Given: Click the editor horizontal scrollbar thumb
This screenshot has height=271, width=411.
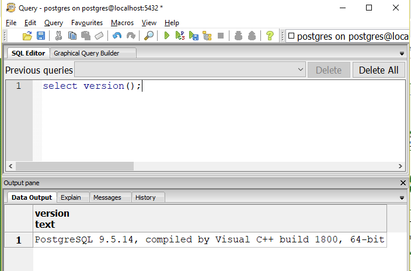Looking at the screenshot, I should tap(75, 166).
